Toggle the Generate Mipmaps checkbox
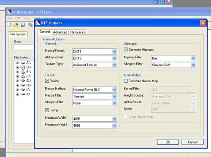Screen dimensions: 211x157 (x=126, y=50)
